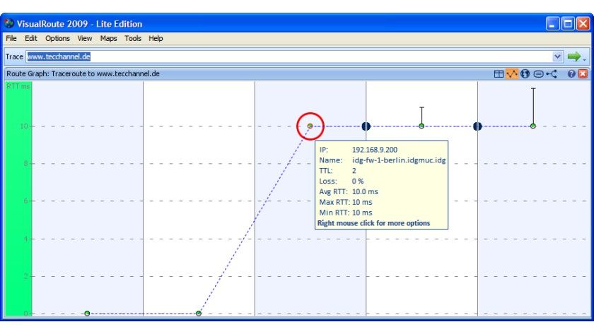Viewport: 594px width, 334px height.
Task: Maximize the VisualRoute window
Action: [x=568, y=24]
